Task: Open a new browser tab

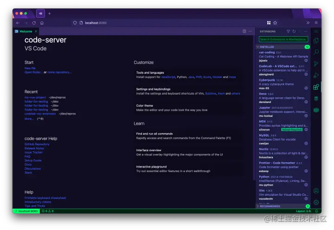Action: [x=50, y=13]
